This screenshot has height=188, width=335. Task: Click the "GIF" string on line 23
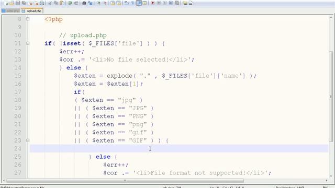(138, 140)
